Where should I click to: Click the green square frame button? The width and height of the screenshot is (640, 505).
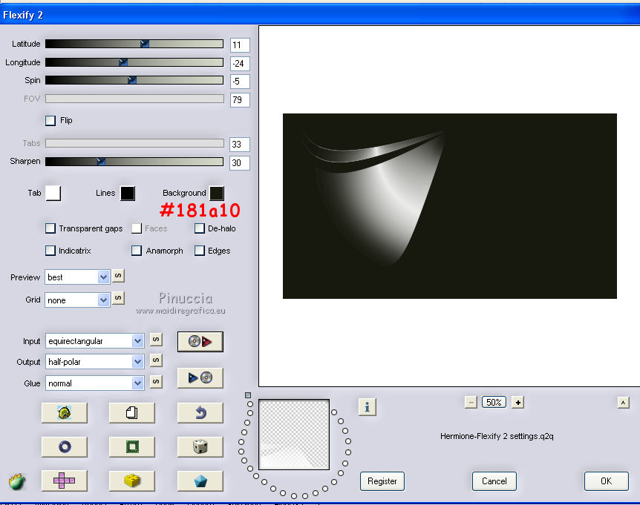click(x=132, y=446)
